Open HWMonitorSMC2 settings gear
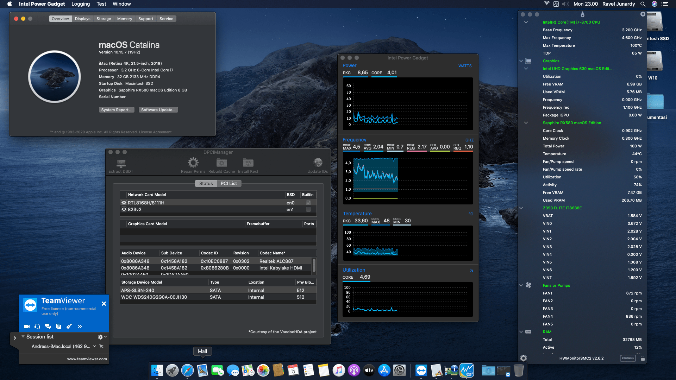 click(x=524, y=358)
